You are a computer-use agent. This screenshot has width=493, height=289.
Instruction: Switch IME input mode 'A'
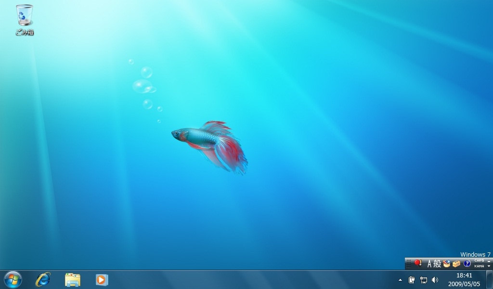pos(429,263)
